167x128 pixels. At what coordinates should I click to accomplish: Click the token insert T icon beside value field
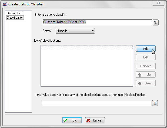pyautogui.click(x=156, y=22)
